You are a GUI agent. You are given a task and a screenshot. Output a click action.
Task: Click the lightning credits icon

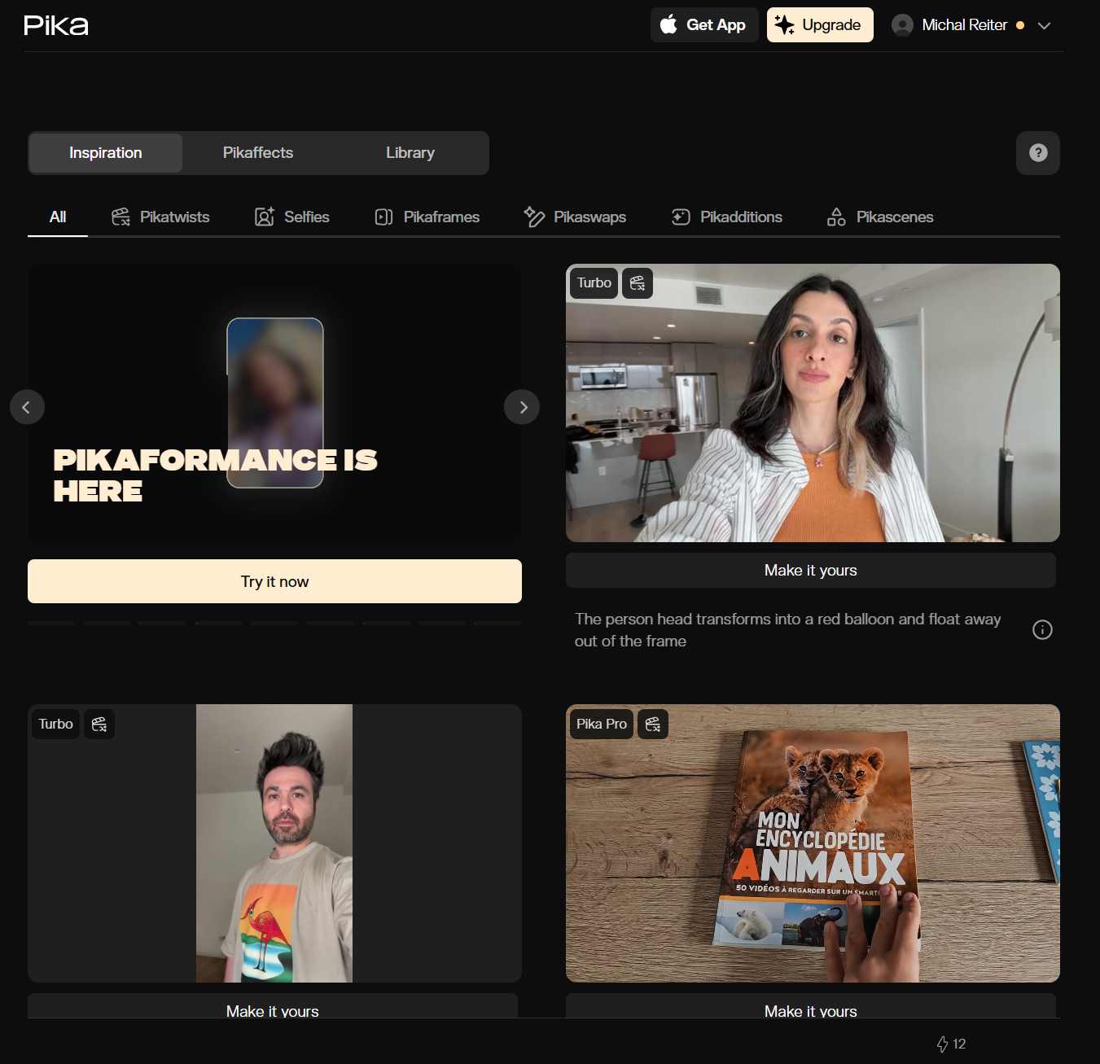(942, 1044)
